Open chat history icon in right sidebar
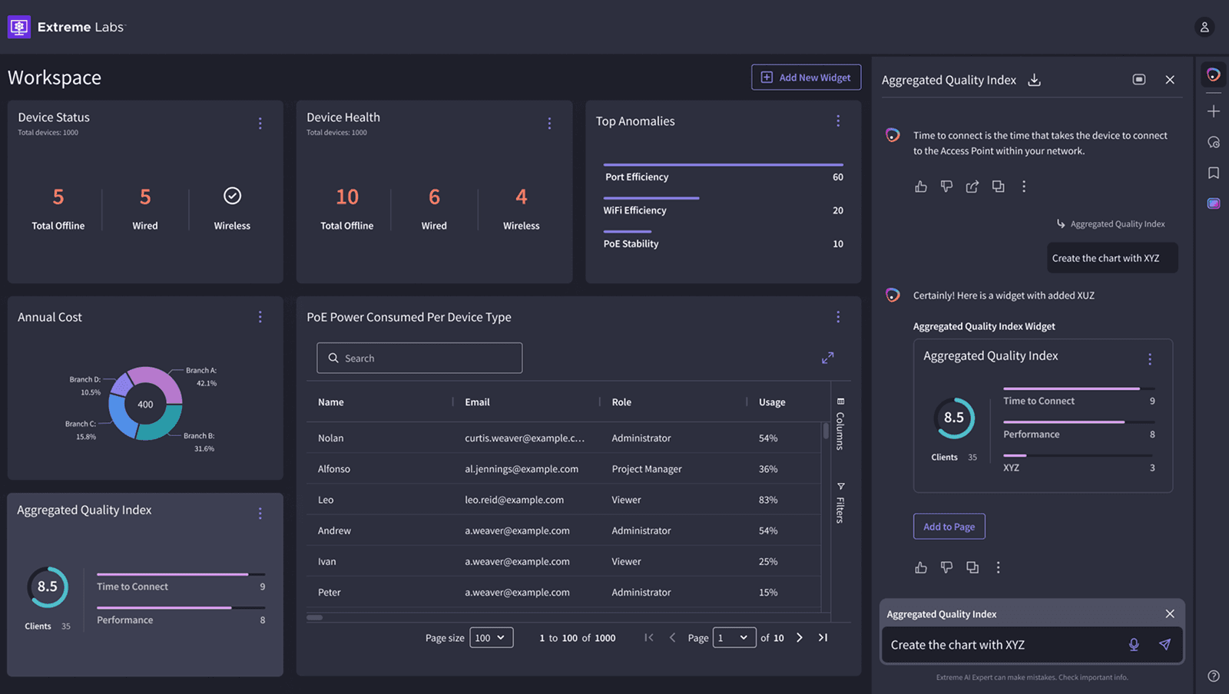Image resolution: width=1229 pixels, height=694 pixels. (x=1214, y=142)
